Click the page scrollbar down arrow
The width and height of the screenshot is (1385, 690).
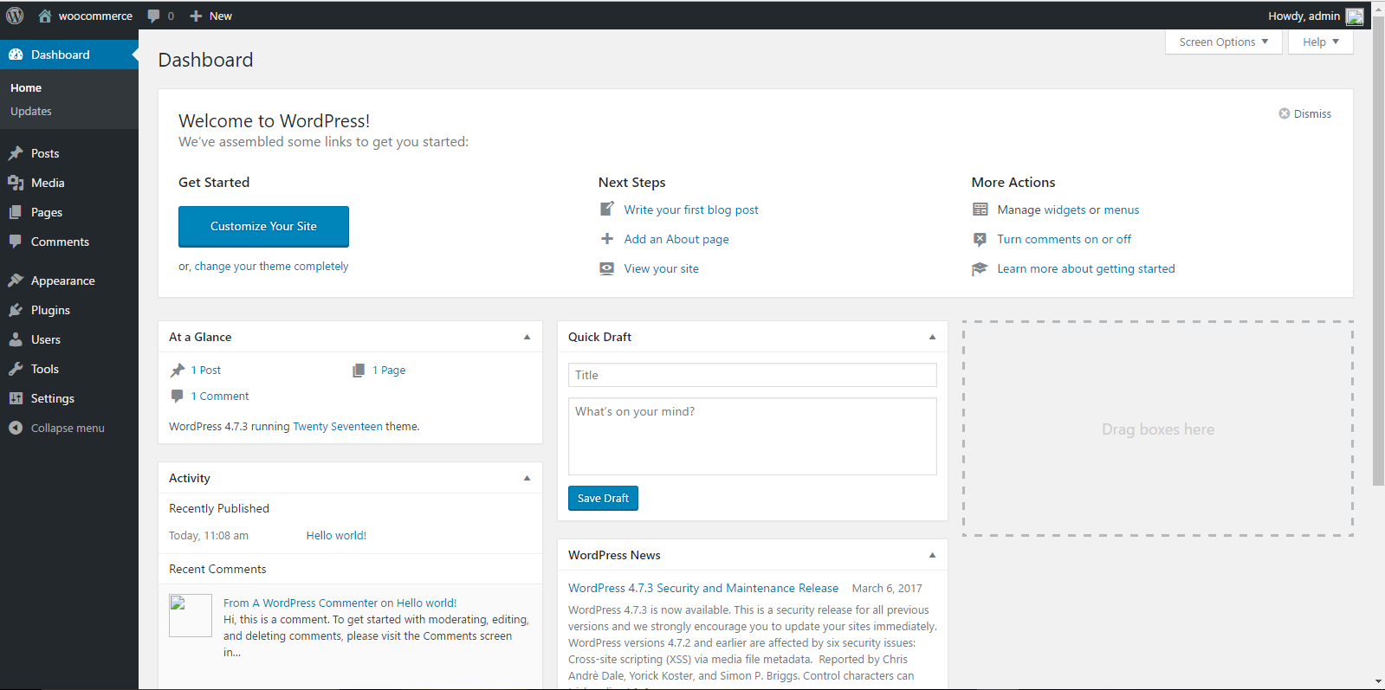pos(1378,681)
